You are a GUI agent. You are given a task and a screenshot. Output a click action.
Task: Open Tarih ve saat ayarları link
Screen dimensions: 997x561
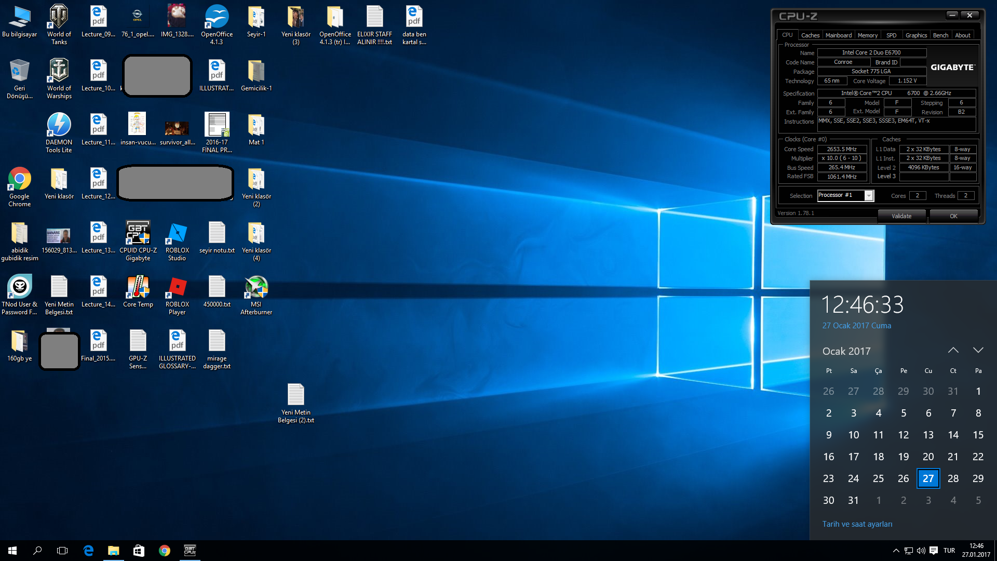(x=857, y=524)
